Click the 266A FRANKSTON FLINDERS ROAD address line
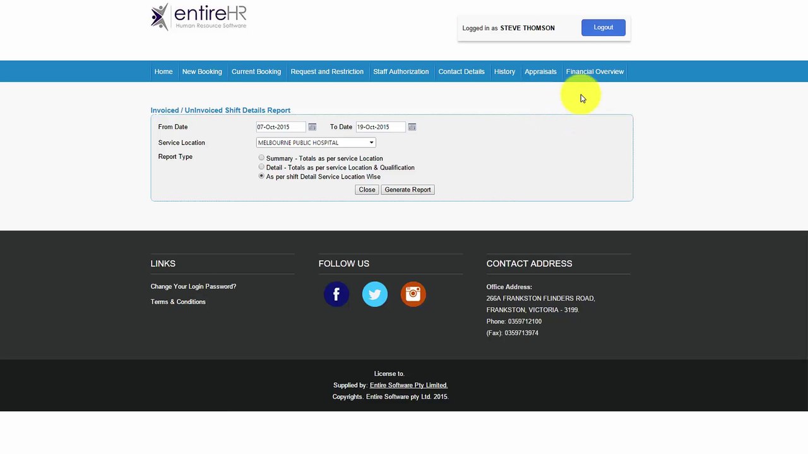 pyautogui.click(x=540, y=298)
